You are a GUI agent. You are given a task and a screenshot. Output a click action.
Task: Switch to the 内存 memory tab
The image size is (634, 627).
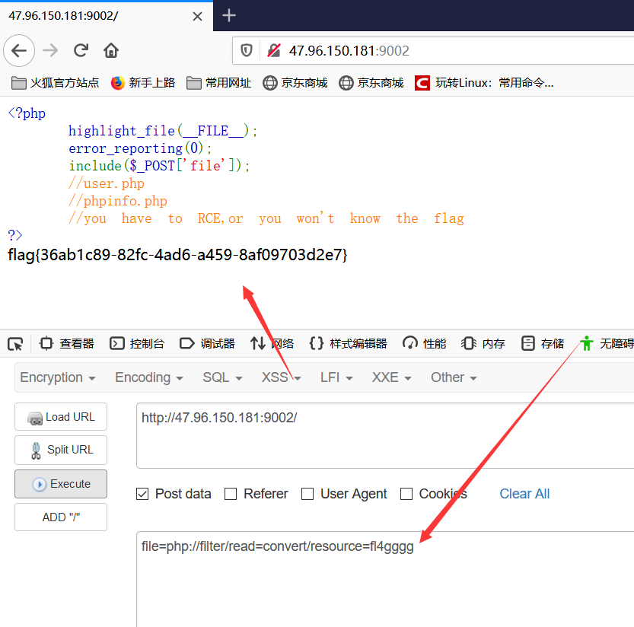click(x=483, y=344)
